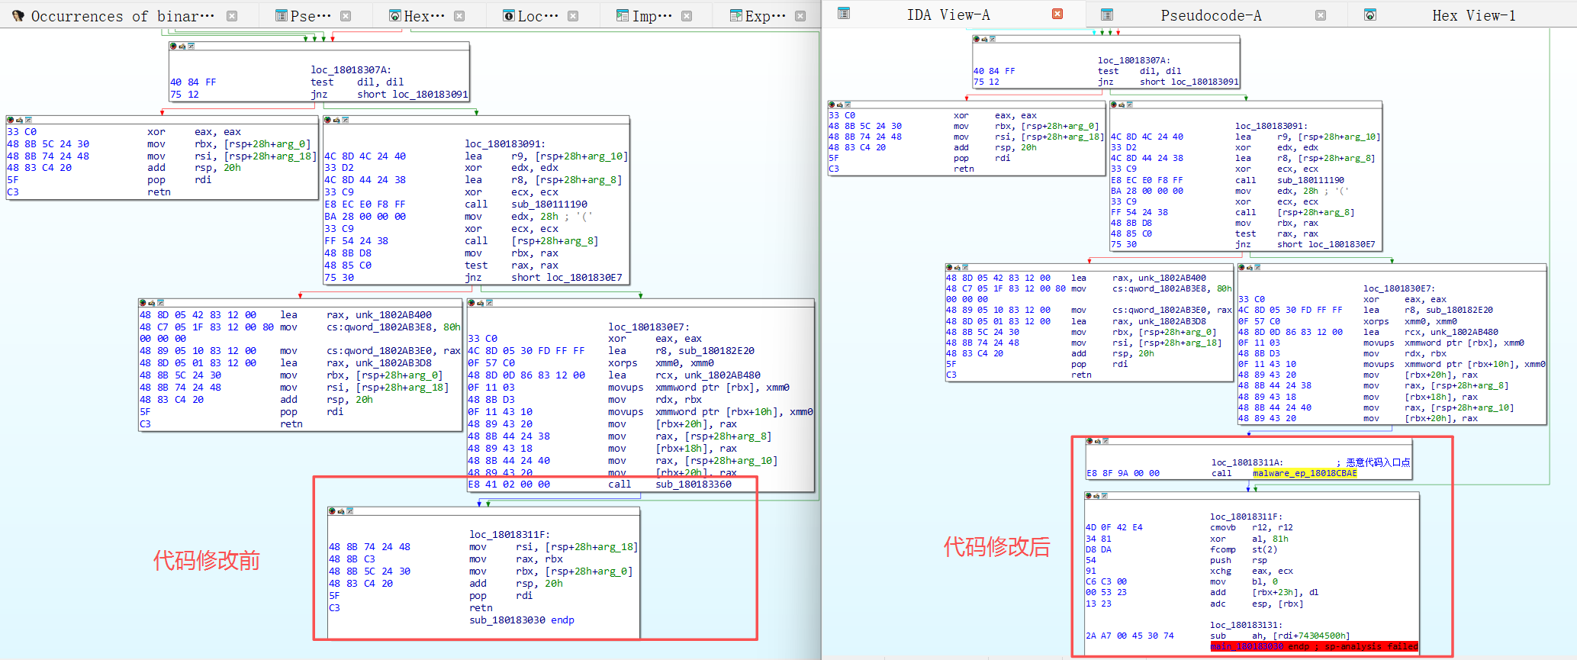Click sub_180111190 call in left graph
Screen dimensions: 1577x660
tap(549, 204)
